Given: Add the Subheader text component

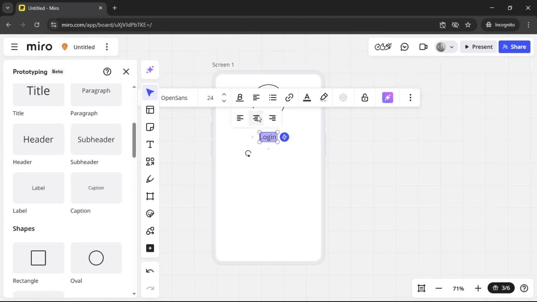Looking at the screenshot, I should pos(96,139).
